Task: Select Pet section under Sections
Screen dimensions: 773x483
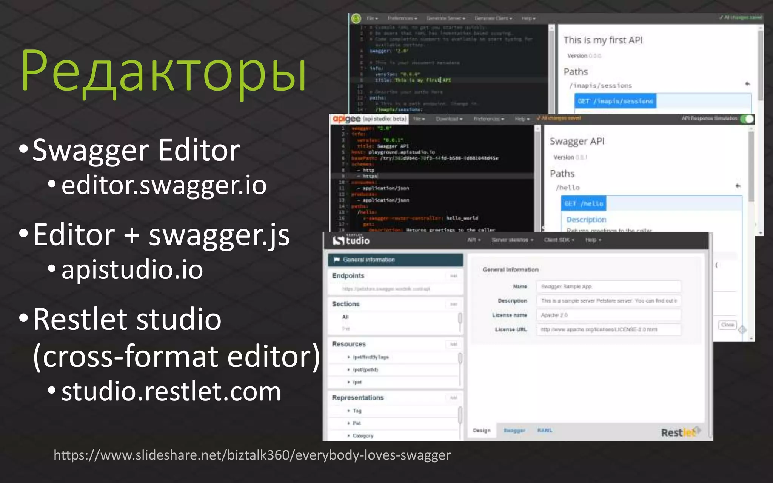Action: [346, 329]
